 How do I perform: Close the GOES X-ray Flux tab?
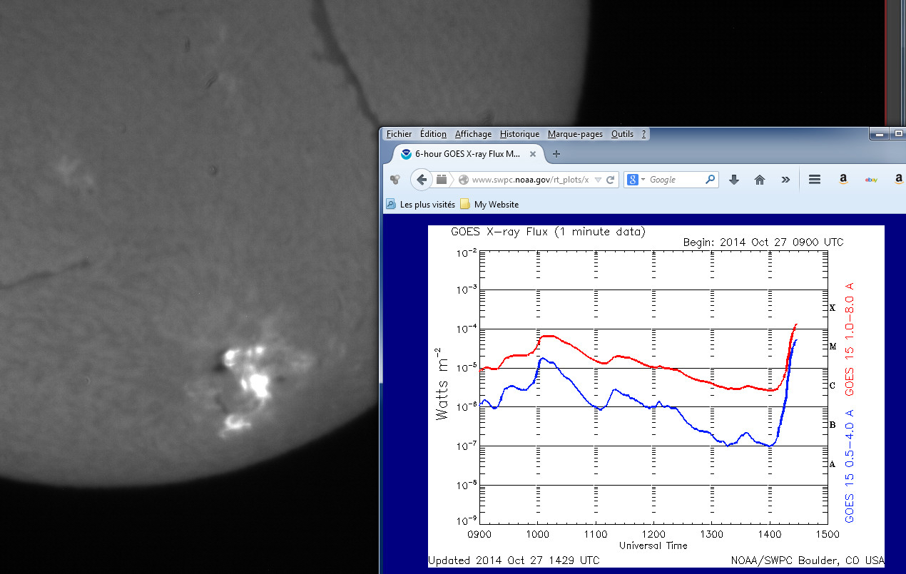pyautogui.click(x=532, y=154)
